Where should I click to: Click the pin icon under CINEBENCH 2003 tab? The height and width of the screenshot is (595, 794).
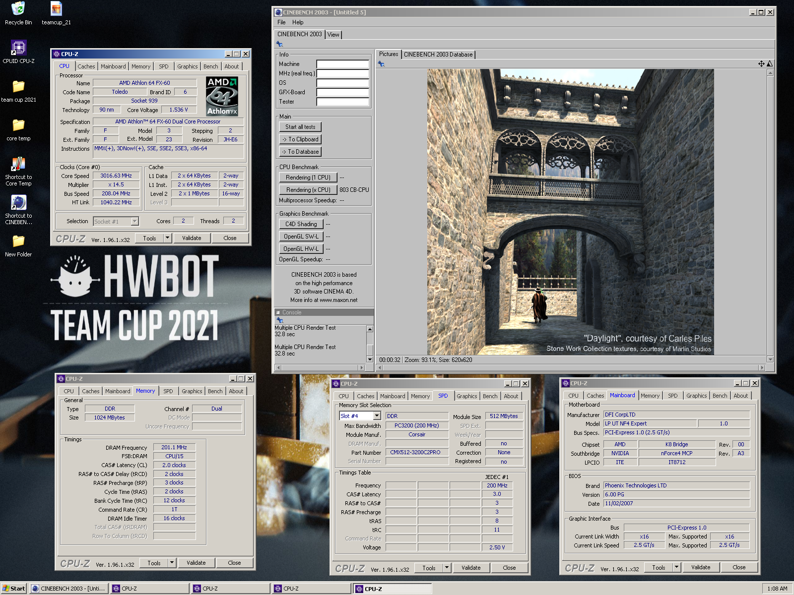(279, 44)
